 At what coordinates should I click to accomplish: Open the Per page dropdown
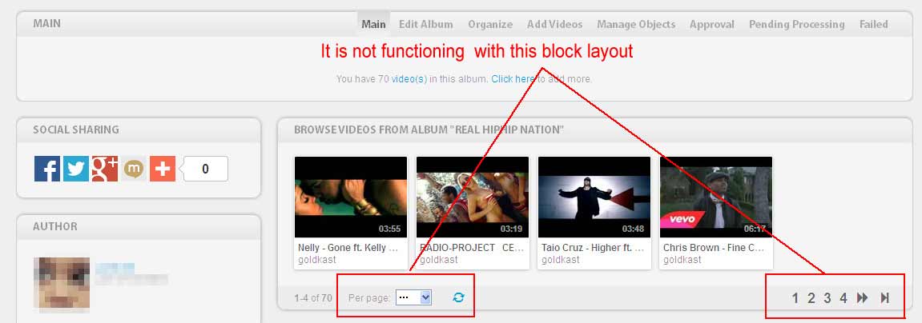pyautogui.click(x=413, y=297)
